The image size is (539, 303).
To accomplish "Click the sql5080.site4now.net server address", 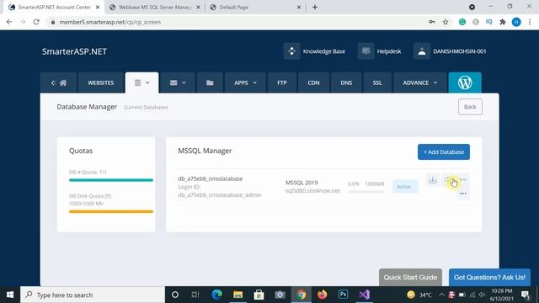I will (312, 191).
